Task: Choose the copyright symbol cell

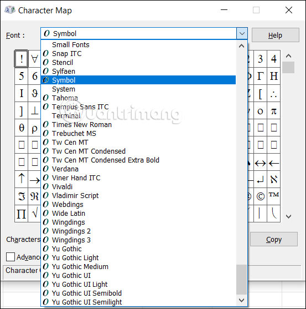Action: (260, 196)
